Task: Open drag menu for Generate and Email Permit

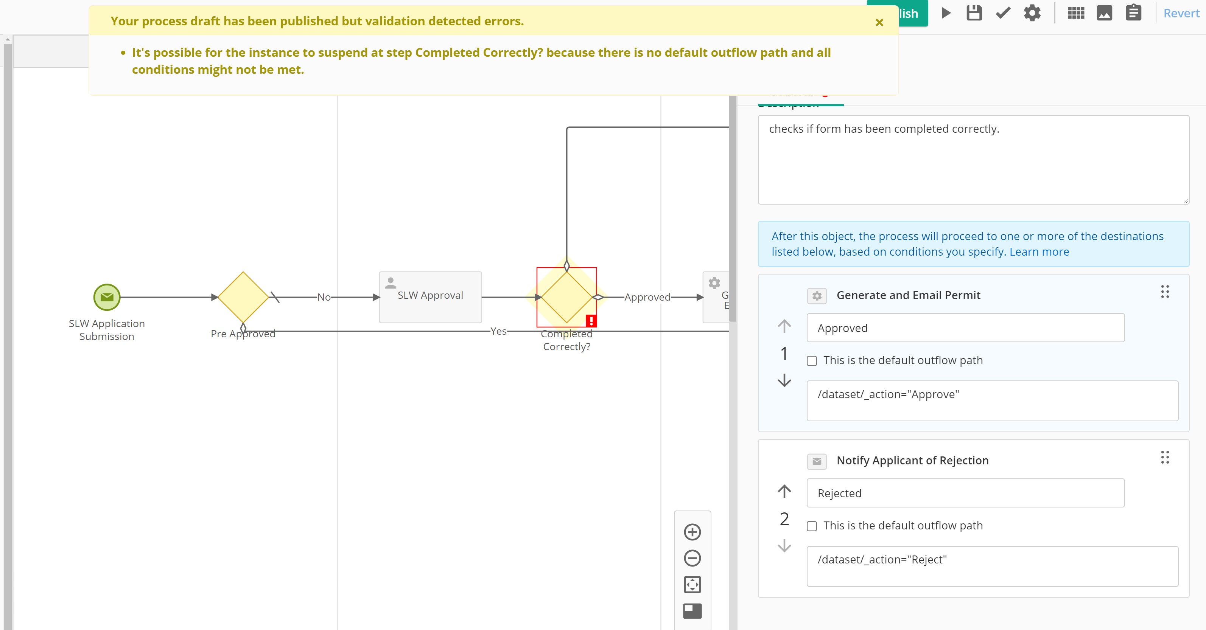Action: 1165,292
